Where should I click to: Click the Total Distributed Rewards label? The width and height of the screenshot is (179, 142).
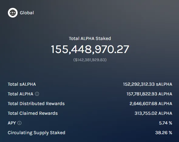click(36, 104)
